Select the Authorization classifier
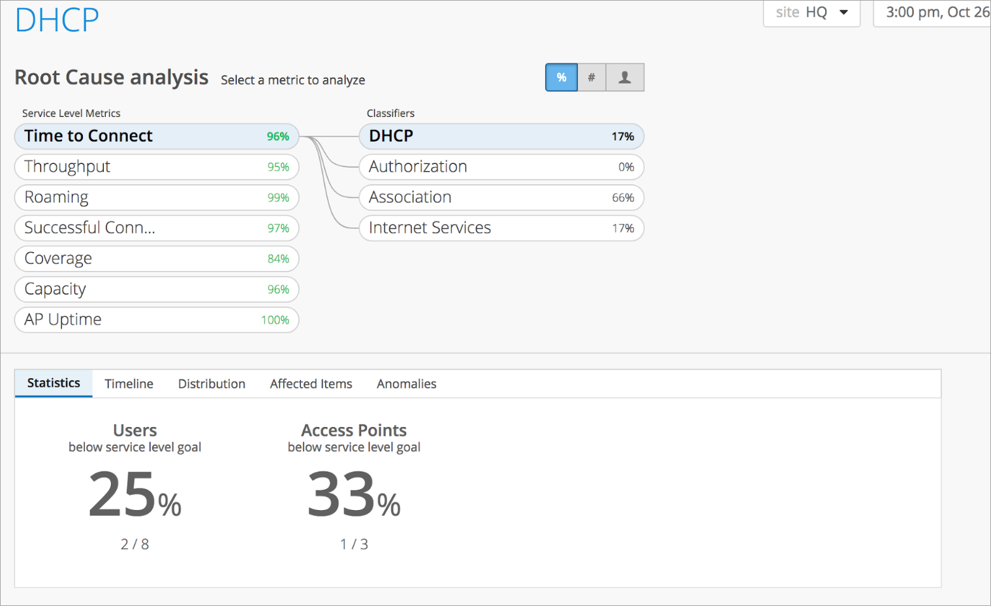991x606 pixels. point(501,167)
